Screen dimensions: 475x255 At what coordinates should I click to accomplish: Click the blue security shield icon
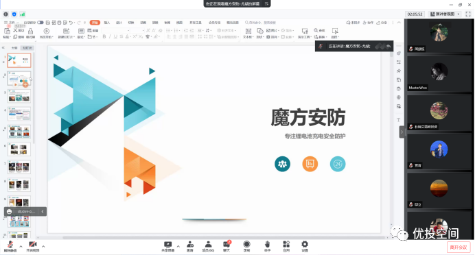point(14,14)
